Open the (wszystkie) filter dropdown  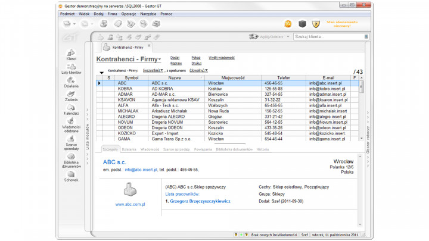pos(151,70)
